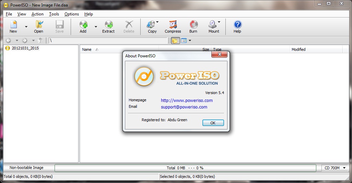Expand the Copy button dropdown arrow

click(x=157, y=22)
